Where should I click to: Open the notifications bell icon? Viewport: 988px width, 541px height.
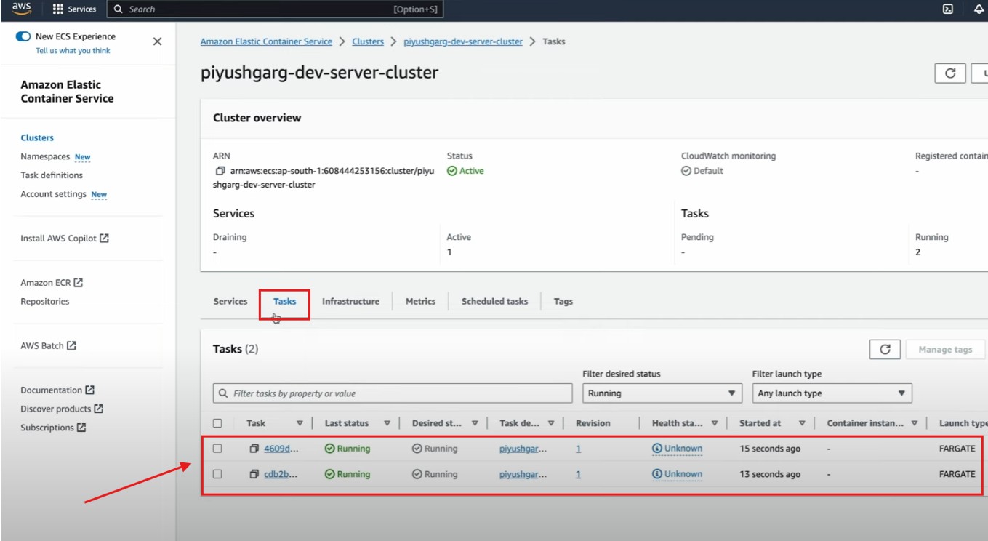979,9
